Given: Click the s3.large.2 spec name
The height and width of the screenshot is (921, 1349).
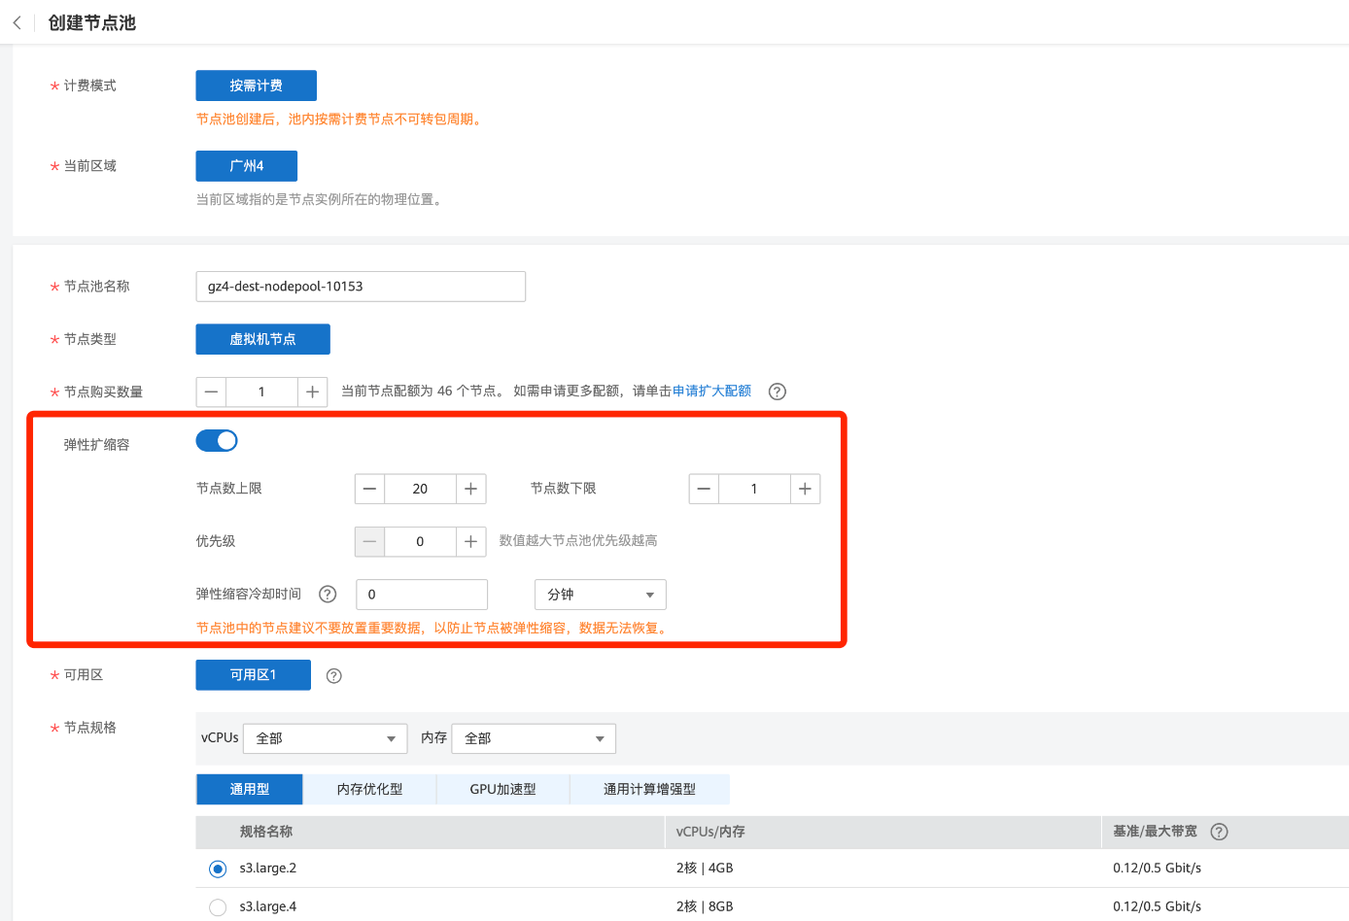Looking at the screenshot, I should (268, 869).
